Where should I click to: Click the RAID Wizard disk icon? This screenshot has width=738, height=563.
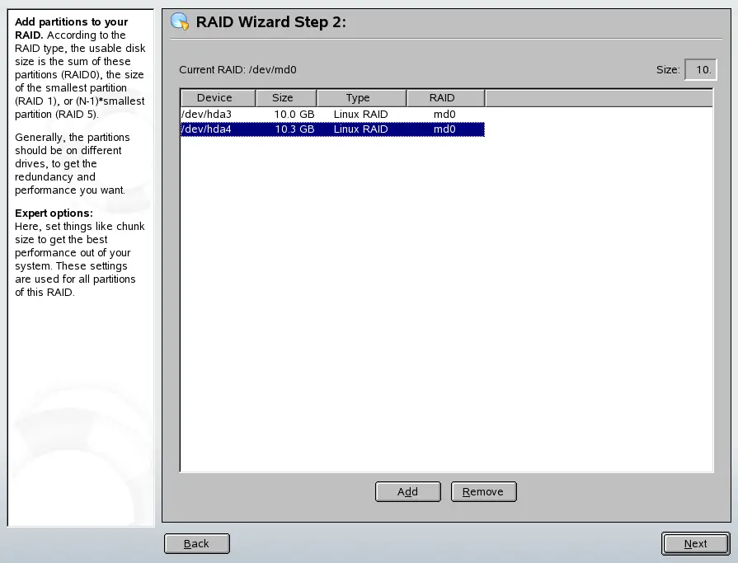178,22
